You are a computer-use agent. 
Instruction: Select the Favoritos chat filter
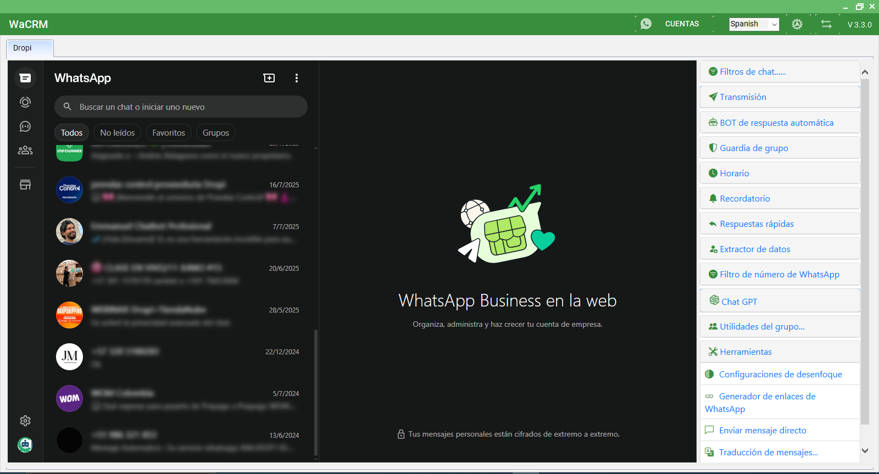(169, 133)
